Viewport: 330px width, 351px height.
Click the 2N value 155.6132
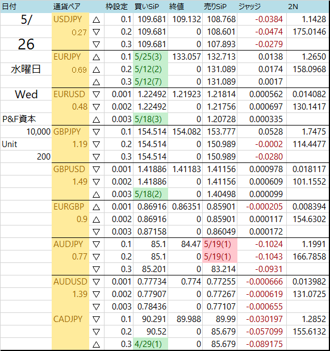pyautogui.click(x=310, y=331)
